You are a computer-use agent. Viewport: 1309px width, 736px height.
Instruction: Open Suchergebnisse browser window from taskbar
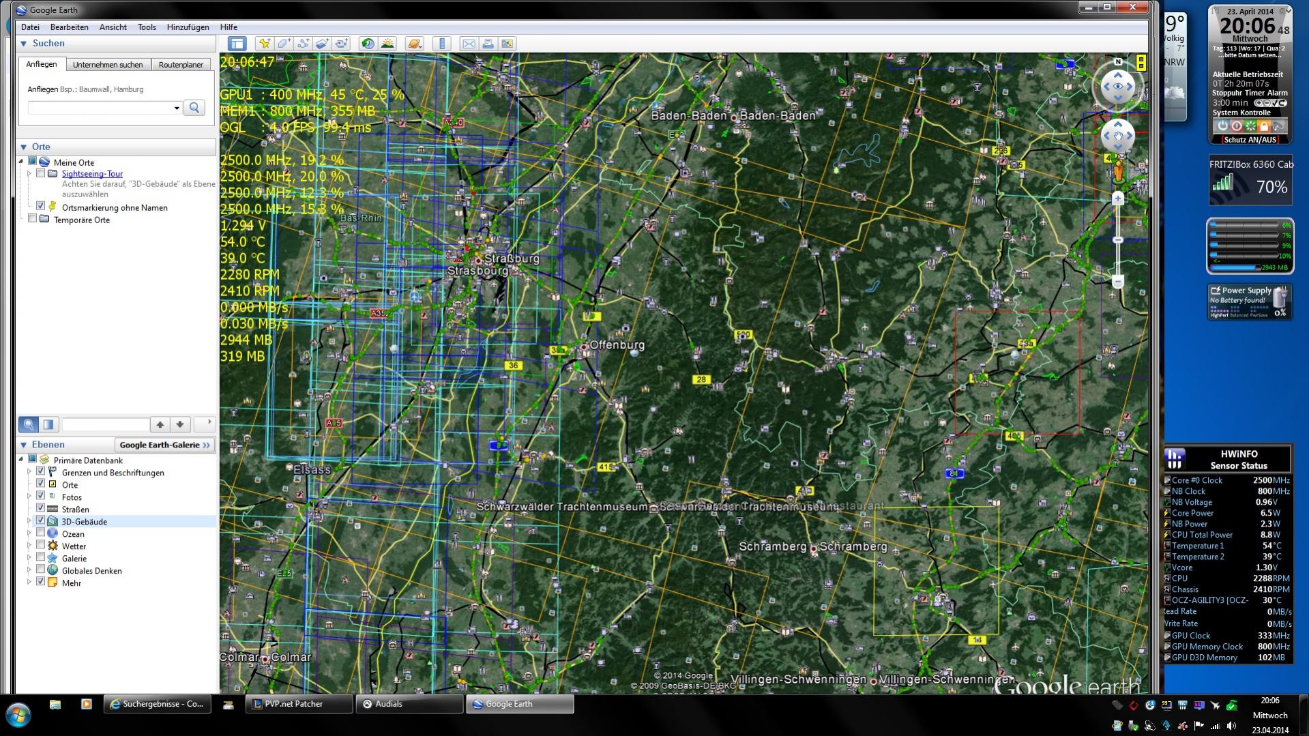pos(158,704)
